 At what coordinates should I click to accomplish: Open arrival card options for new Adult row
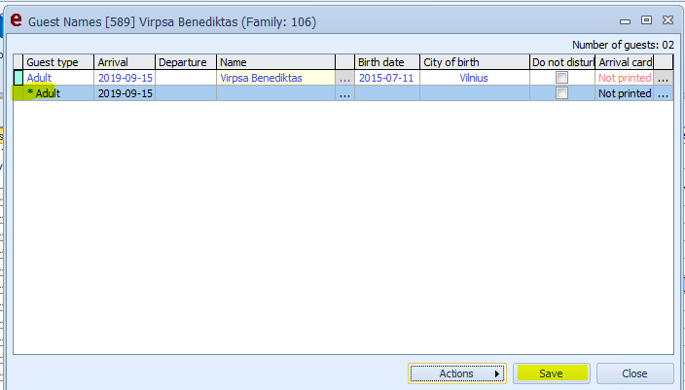[x=663, y=93]
